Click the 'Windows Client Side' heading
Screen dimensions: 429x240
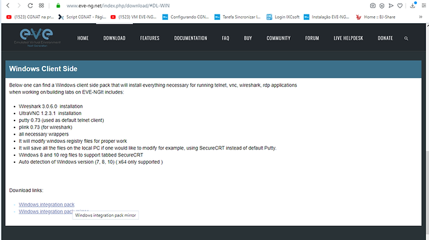43,68
